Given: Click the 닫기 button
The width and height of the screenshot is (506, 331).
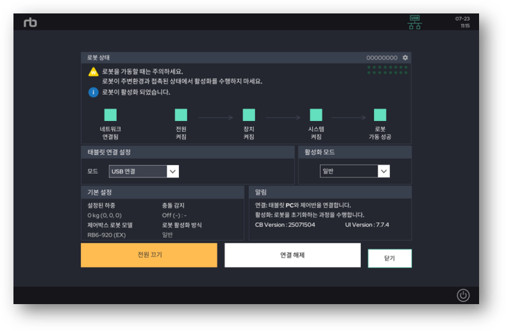Looking at the screenshot, I should pos(390,258).
